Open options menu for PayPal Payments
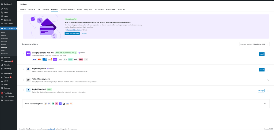Screen dimensions: 274x130 coord(268,70)
